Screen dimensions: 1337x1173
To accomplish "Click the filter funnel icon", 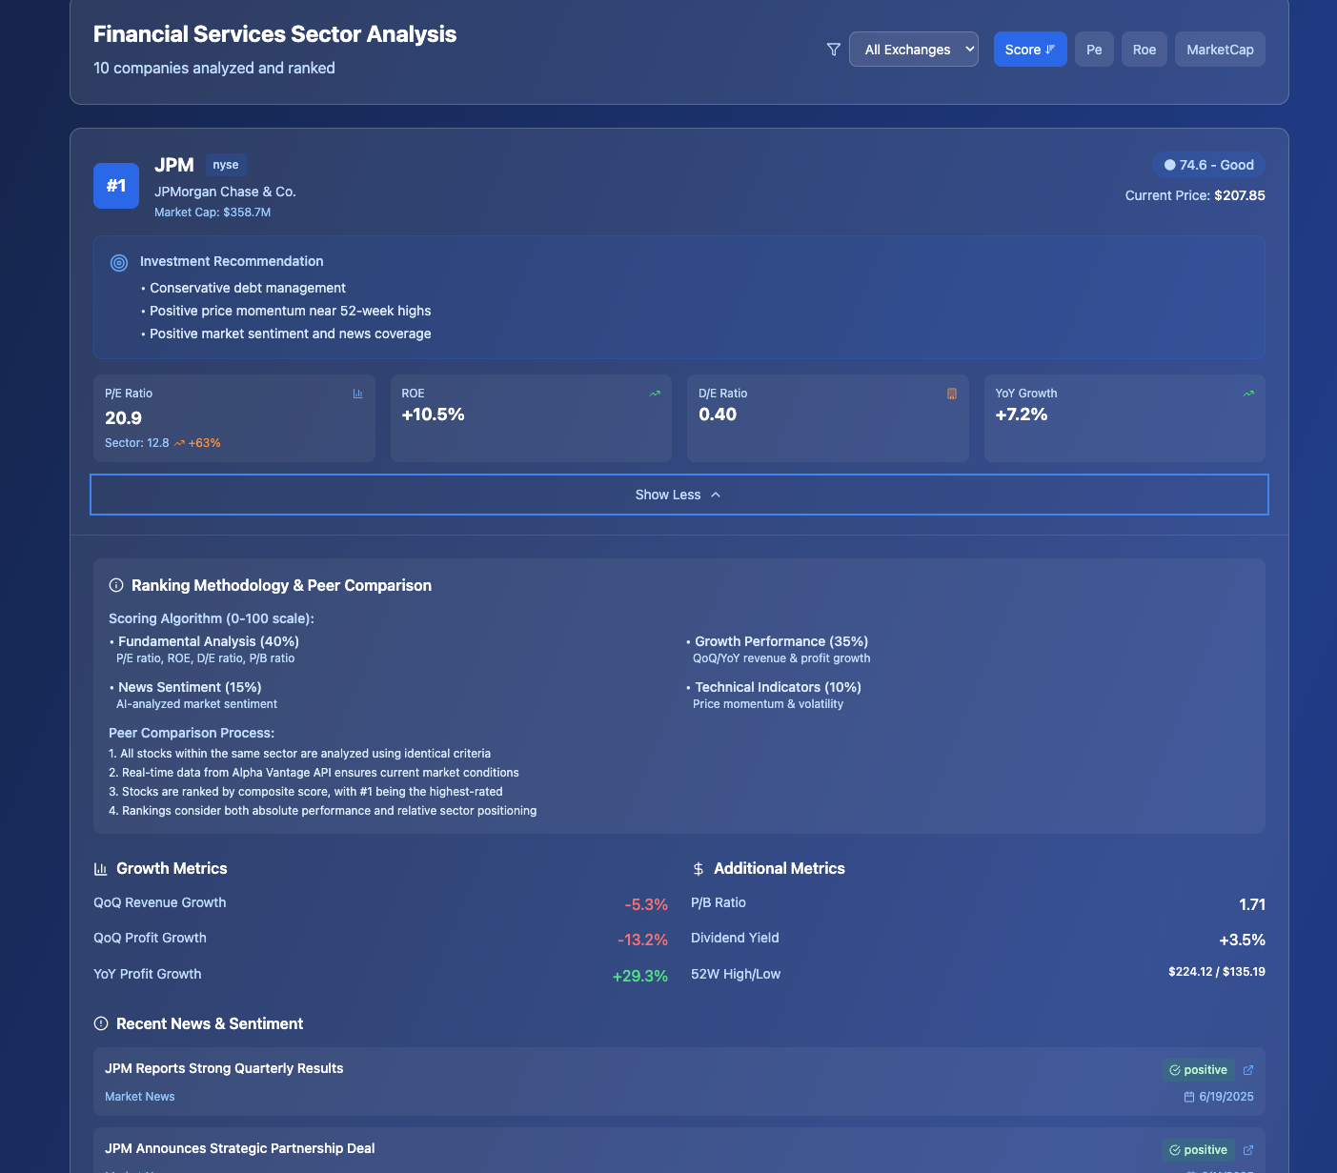I will tap(833, 50).
